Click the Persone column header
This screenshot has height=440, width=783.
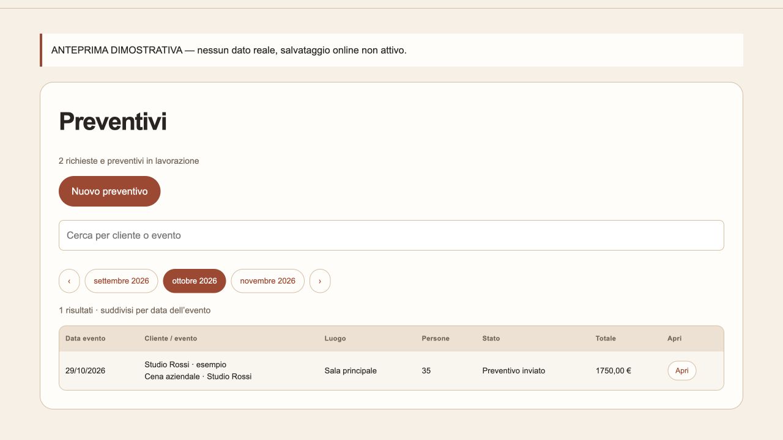point(436,339)
